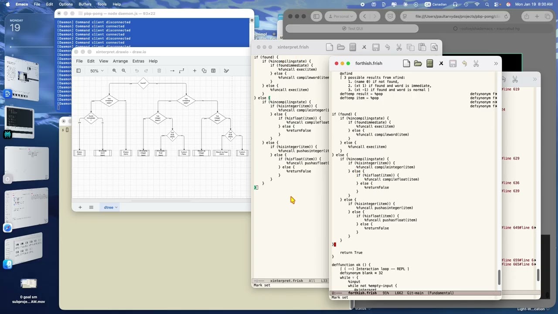Image resolution: width=558 pixels, height=314 pixels.
Task: Open the Buffers menu in Emacs menu bar
Action: [85, 4]
